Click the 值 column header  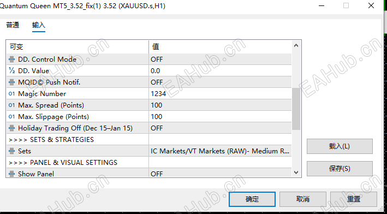[156, 46]
